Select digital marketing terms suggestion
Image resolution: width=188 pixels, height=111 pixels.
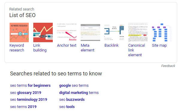click(79, 93)
